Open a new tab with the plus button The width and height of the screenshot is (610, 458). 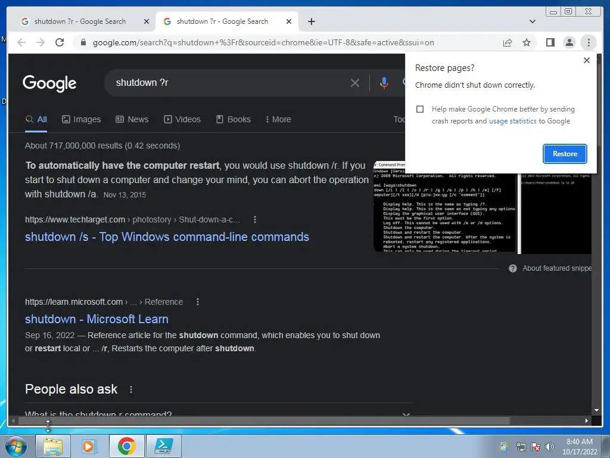click(311, 21)
